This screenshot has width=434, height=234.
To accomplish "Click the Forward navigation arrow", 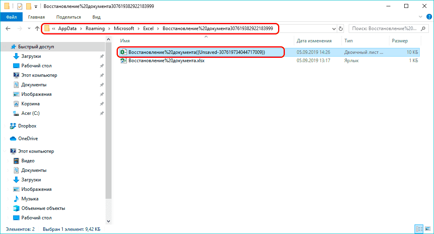I will [x=19, y=29].
